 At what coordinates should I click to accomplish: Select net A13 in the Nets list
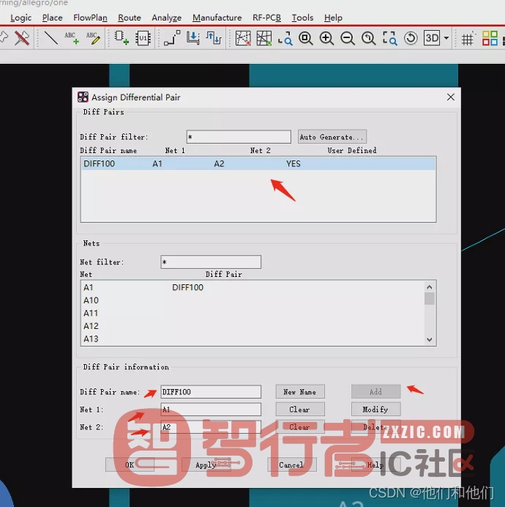(x=253, y=338)
